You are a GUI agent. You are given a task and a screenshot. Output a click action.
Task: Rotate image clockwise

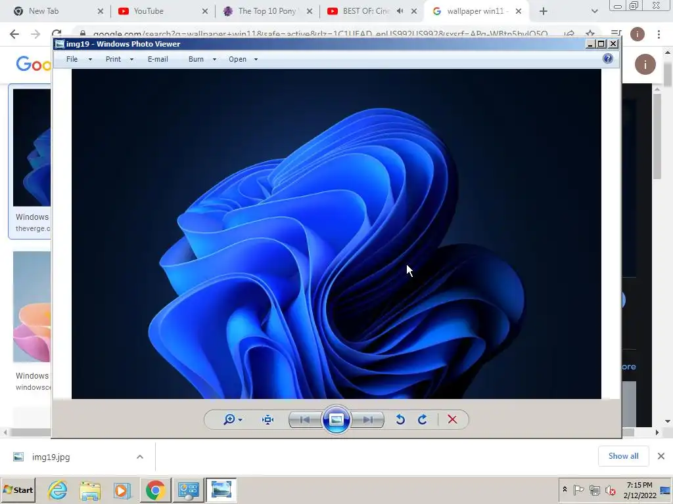423,419
